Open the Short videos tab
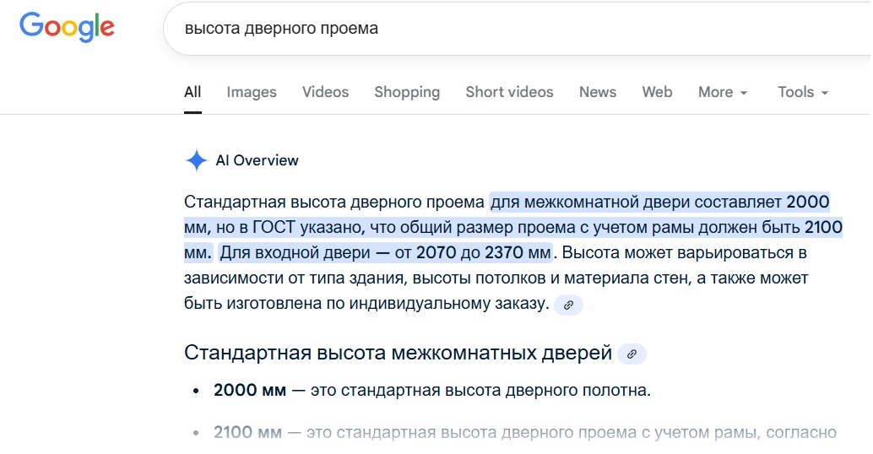873x454 pixels. click(509, 92)
